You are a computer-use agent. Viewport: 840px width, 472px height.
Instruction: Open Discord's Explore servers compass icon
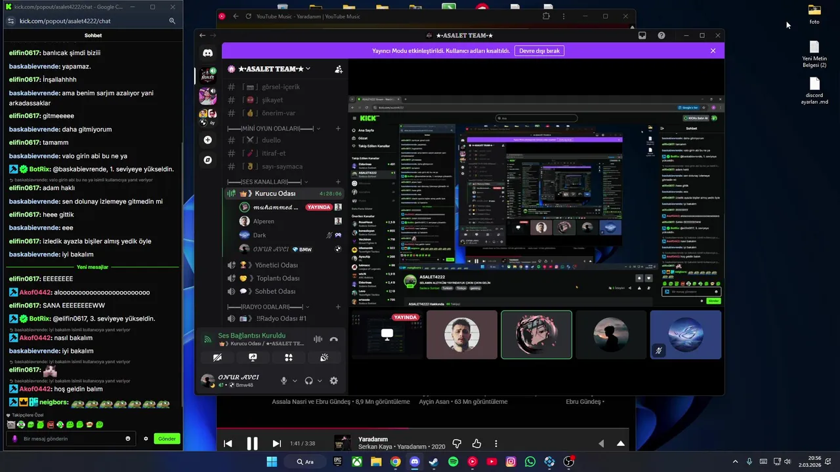coord(207,159)
